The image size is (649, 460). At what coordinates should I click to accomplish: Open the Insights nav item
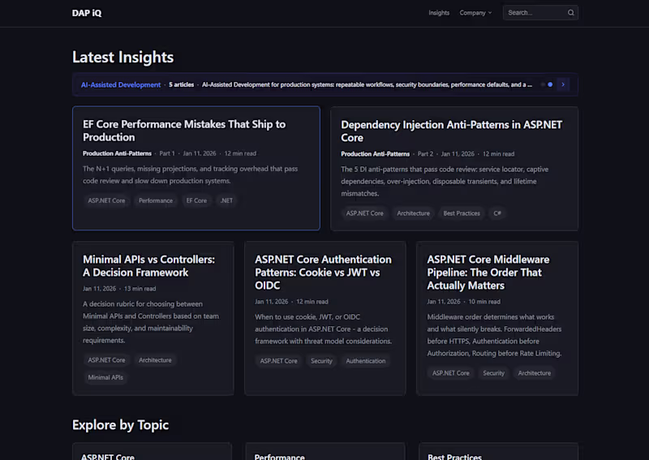click(x=439, y=13)
